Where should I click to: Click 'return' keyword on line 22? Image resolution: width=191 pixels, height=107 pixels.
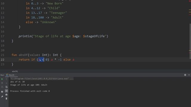click(24, 60)
